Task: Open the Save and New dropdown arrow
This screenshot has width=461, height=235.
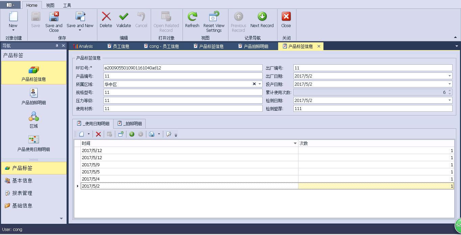Action: click(80, 30)
